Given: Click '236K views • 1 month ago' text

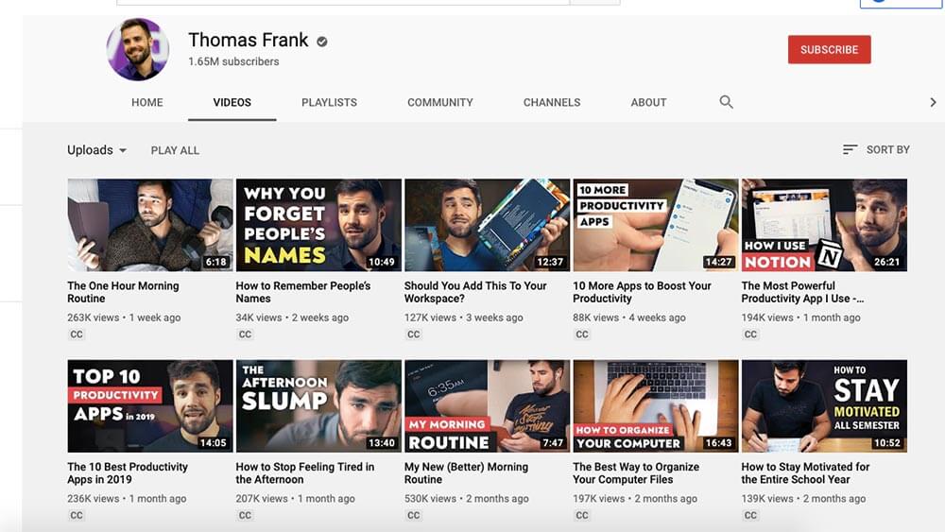Looking at the screenshot, I should 127,499.
